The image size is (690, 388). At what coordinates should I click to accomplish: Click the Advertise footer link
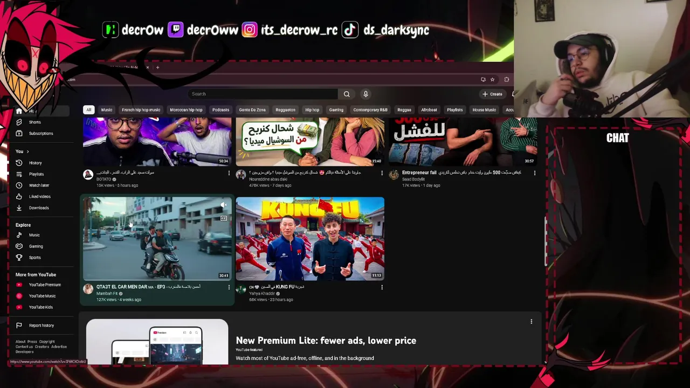pyautogui.click(x=59, y=347)
